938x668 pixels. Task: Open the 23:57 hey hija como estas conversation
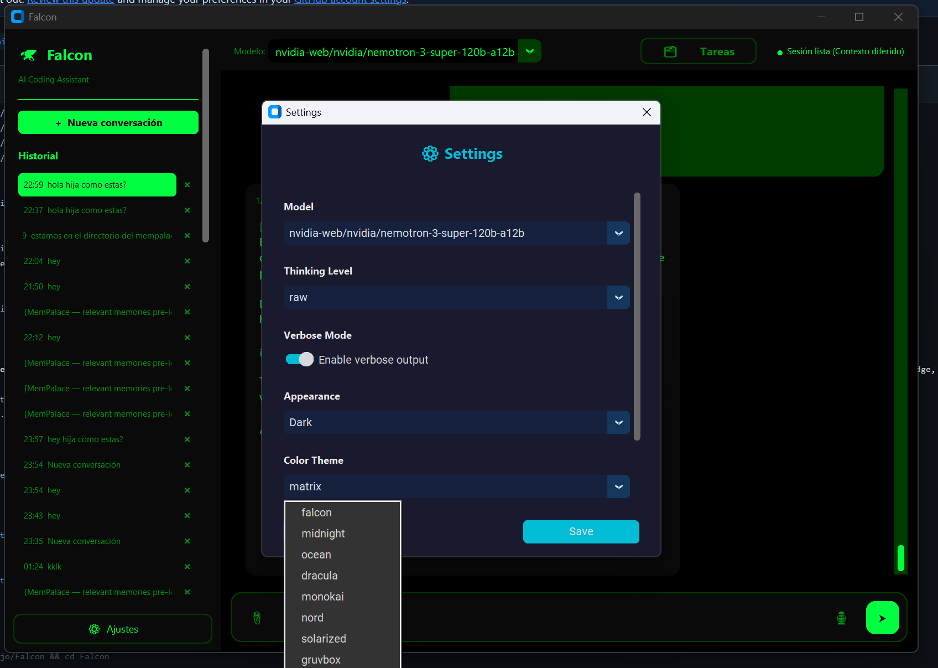pos(97,439)
